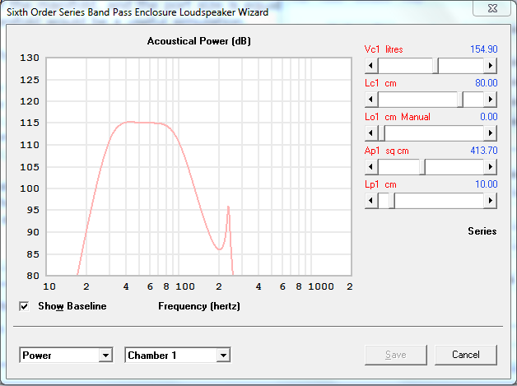Click the Lo1 value 0.00
Screen dimensions: 517x386
coord(489,117)
